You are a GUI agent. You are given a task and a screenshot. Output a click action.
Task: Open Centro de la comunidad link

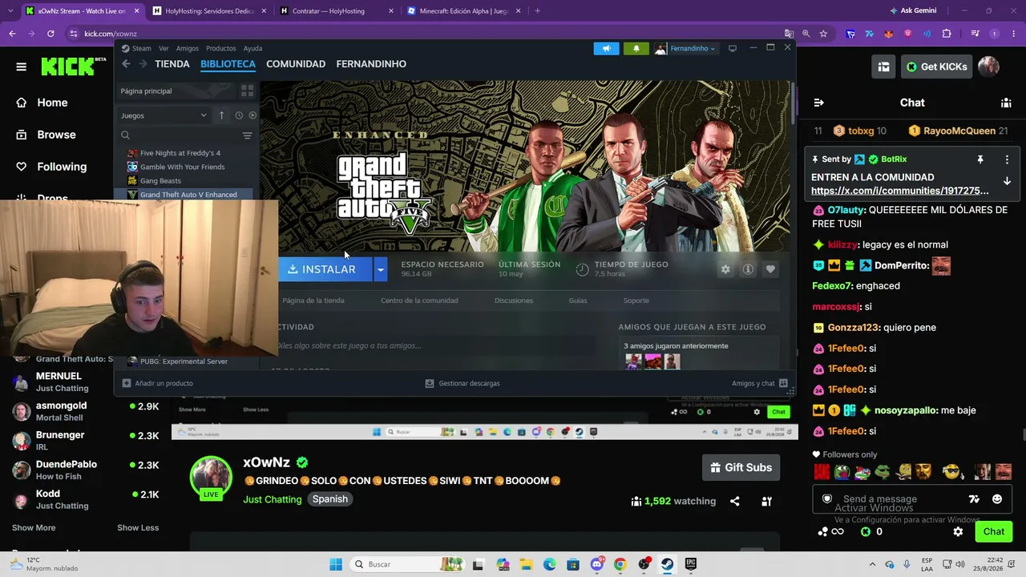(x=419, y=301)
